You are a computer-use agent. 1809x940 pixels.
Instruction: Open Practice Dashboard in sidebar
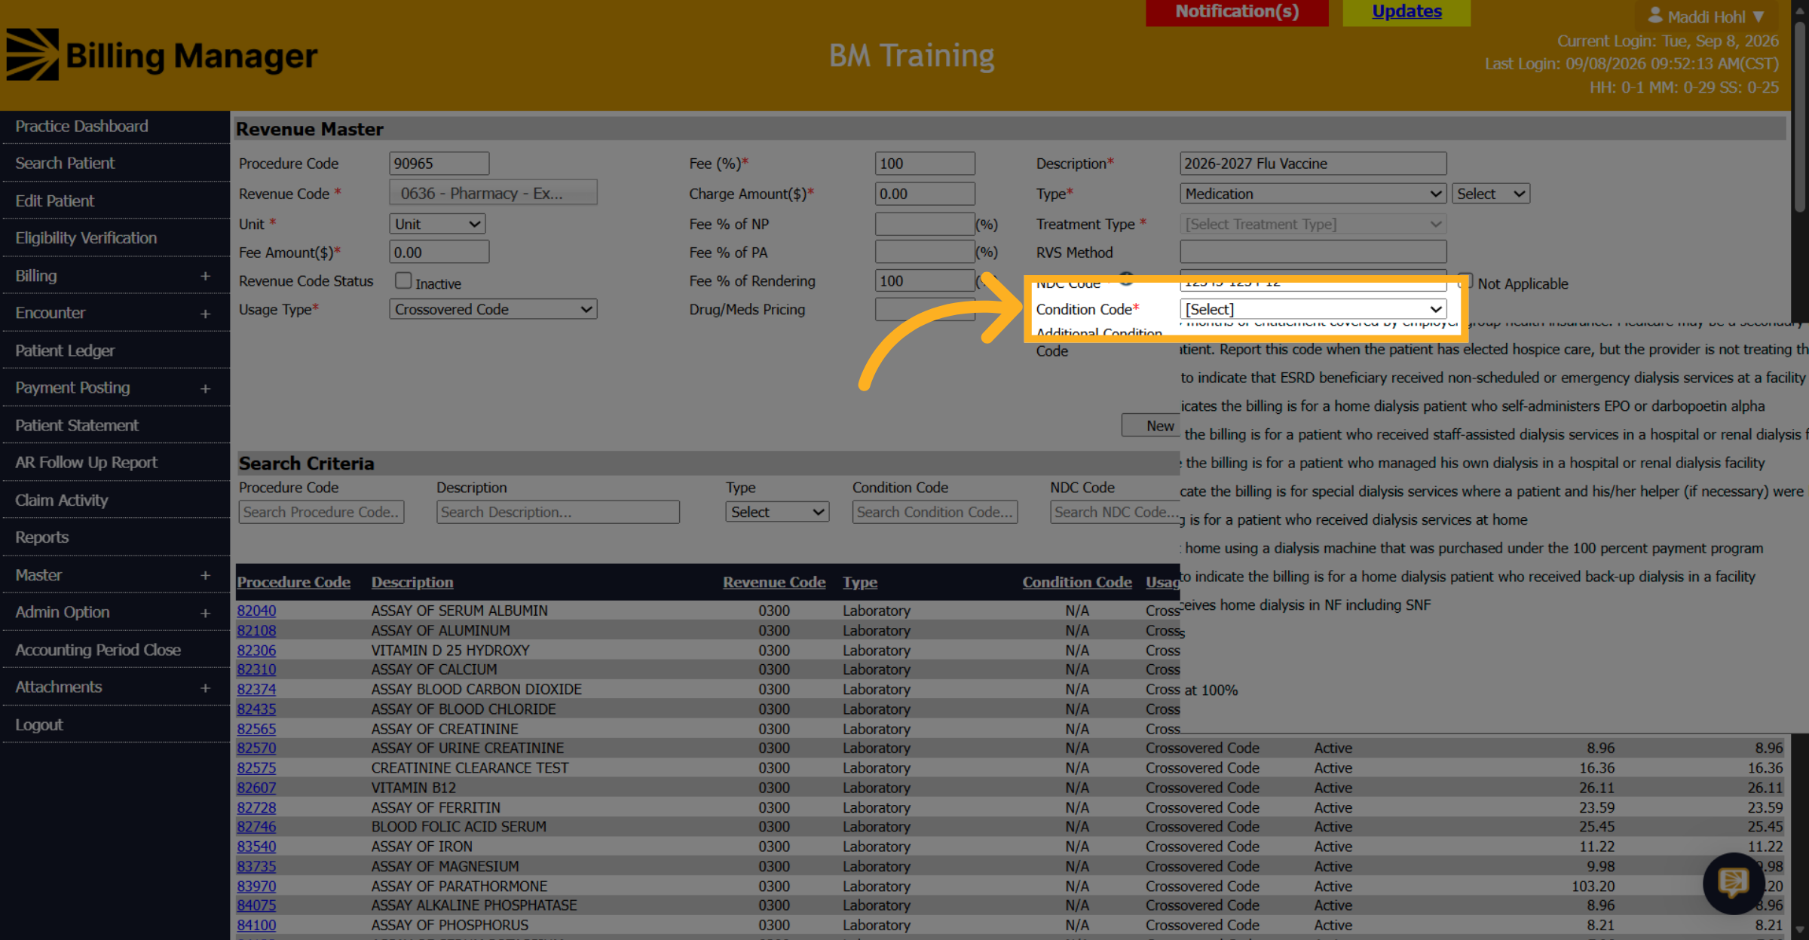[81, 126]
